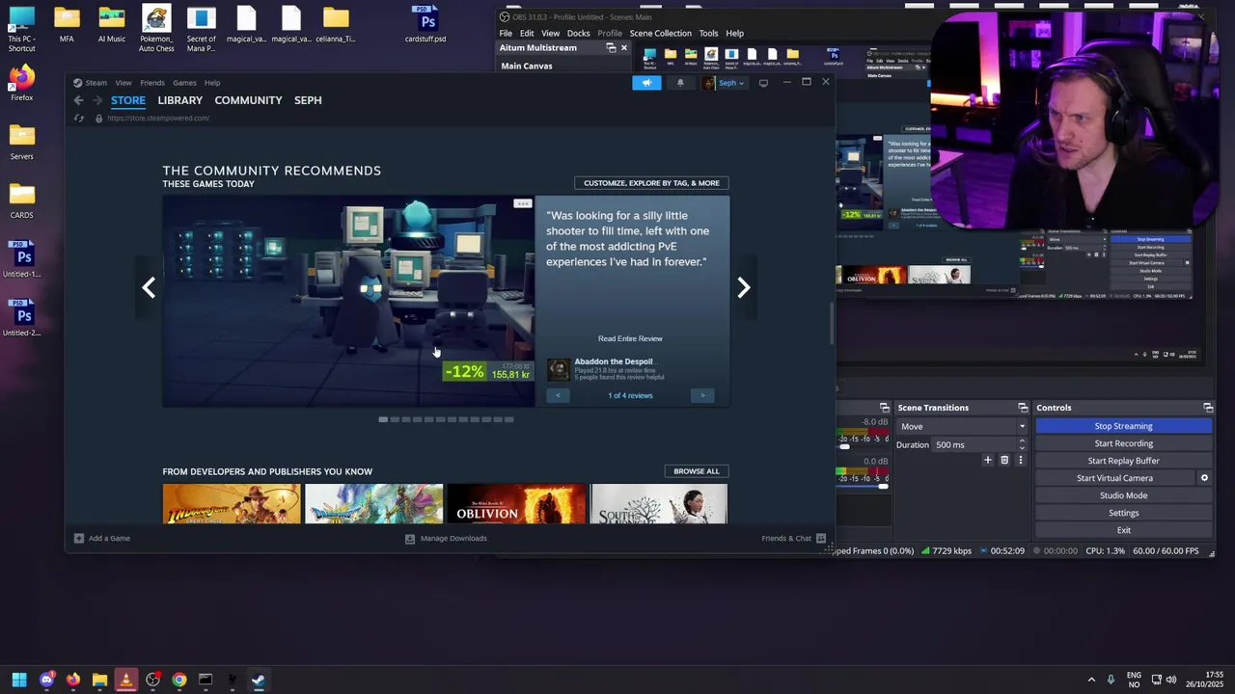Select first carousel page dot
Image resolution: width=1235 pixels, height=694 pixels.
tap(383, 419)
